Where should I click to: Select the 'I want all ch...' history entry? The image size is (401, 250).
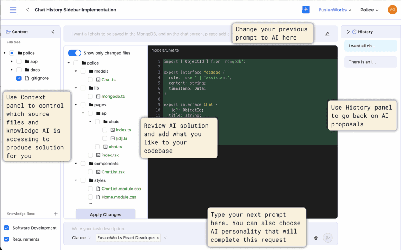370,46
